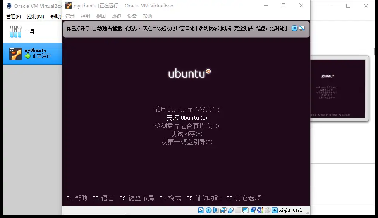Click the shared folders status icon
Viewport: 378px width, 218px height.
click(x=238, y=210)
